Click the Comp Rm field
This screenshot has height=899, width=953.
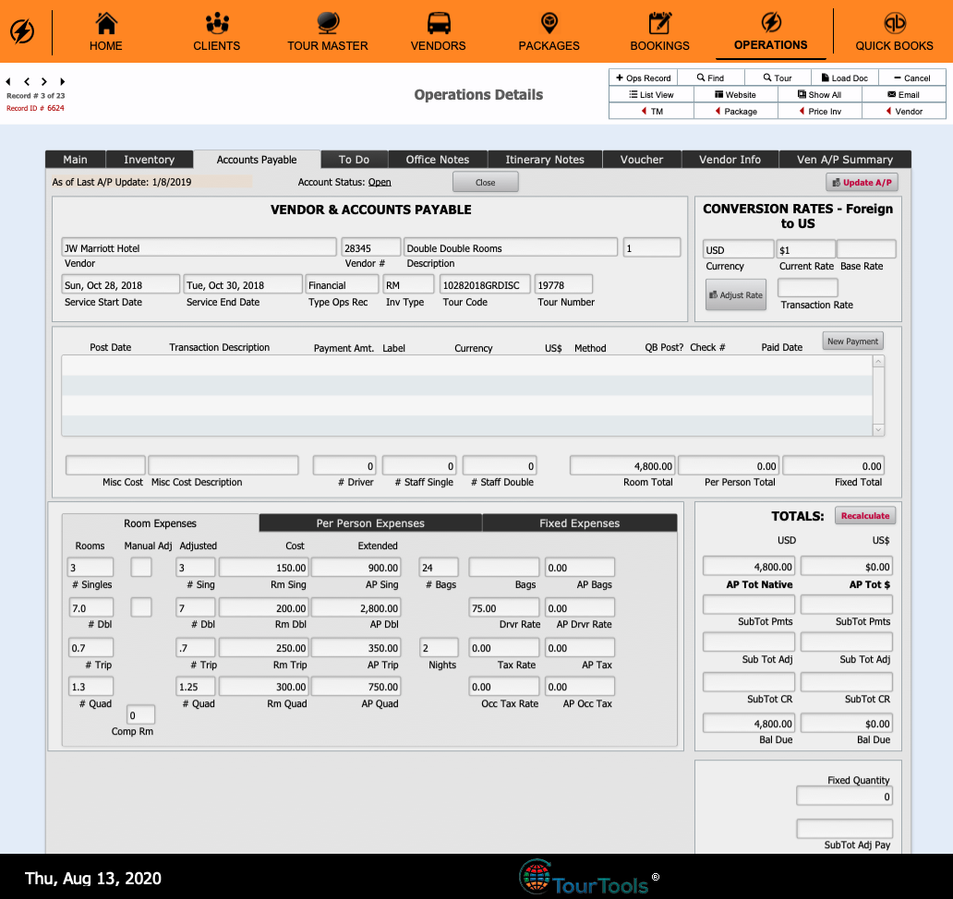tap(140, 715)
